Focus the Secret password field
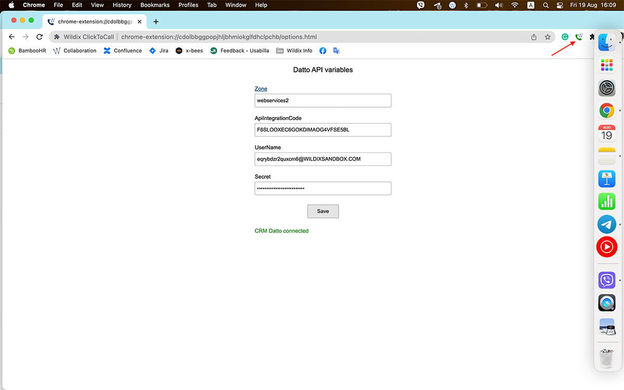Image resolution: width=624 pixels, height=390 pixels. (x=322, y=188)
